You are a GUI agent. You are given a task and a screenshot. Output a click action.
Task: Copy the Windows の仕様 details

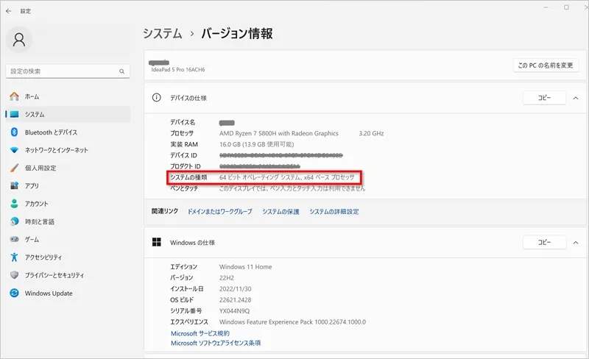click(544, 242)
